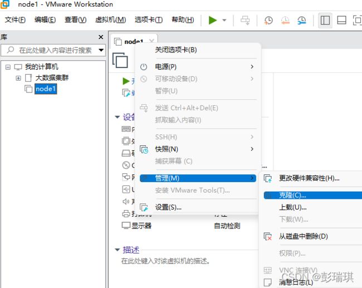362x288 pixels.
Task: Close the node1 tab
Action: click(x=151, y=41)
